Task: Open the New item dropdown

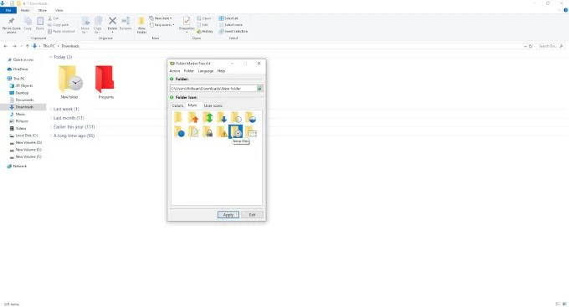Action: 161,18
